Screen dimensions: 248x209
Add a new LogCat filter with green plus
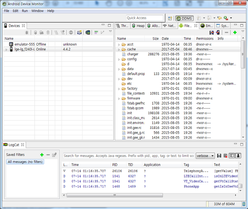(x=42, y=155)
